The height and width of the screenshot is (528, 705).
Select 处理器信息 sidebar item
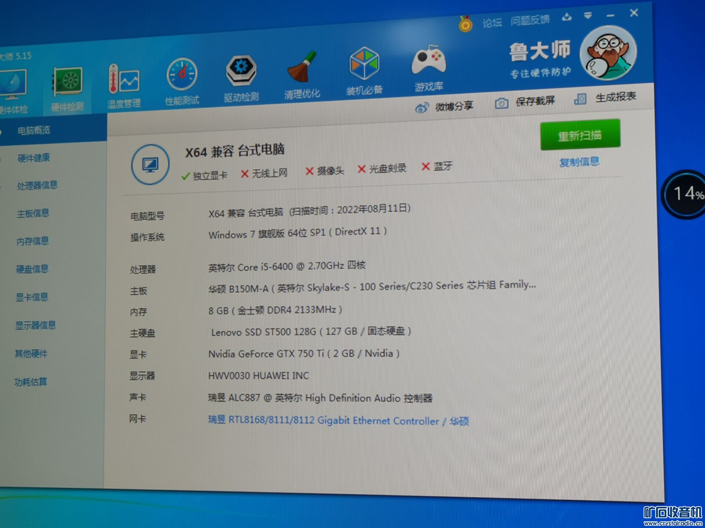37,185
